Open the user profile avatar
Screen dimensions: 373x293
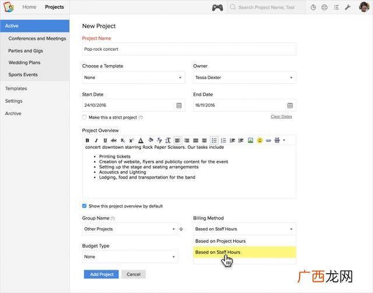pyautogui.click(x=364, y=6)
